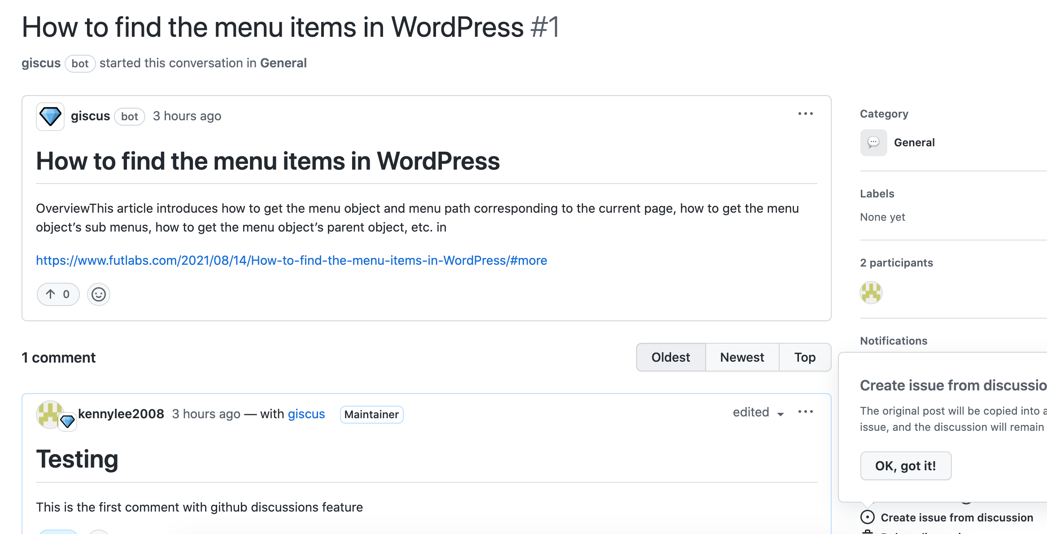The height and width of the screenshot is (534, 1047).
Task: Click the giscus username in post header
Action: click(90, 116)
